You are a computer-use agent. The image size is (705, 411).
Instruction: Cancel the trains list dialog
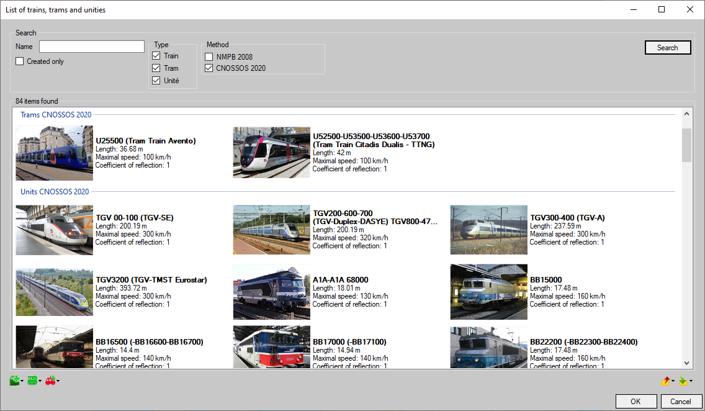(681, 401)
